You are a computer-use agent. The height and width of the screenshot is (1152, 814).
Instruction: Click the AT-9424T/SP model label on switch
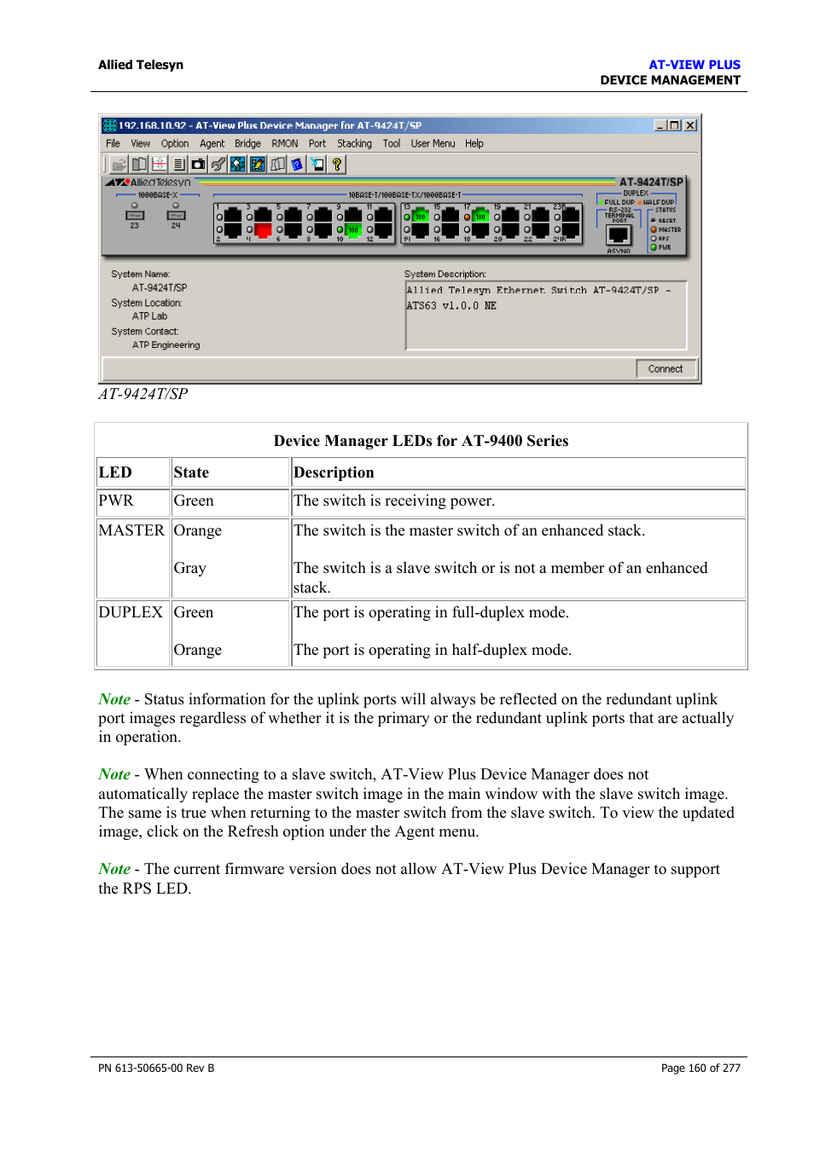click(x=651, y=182)
